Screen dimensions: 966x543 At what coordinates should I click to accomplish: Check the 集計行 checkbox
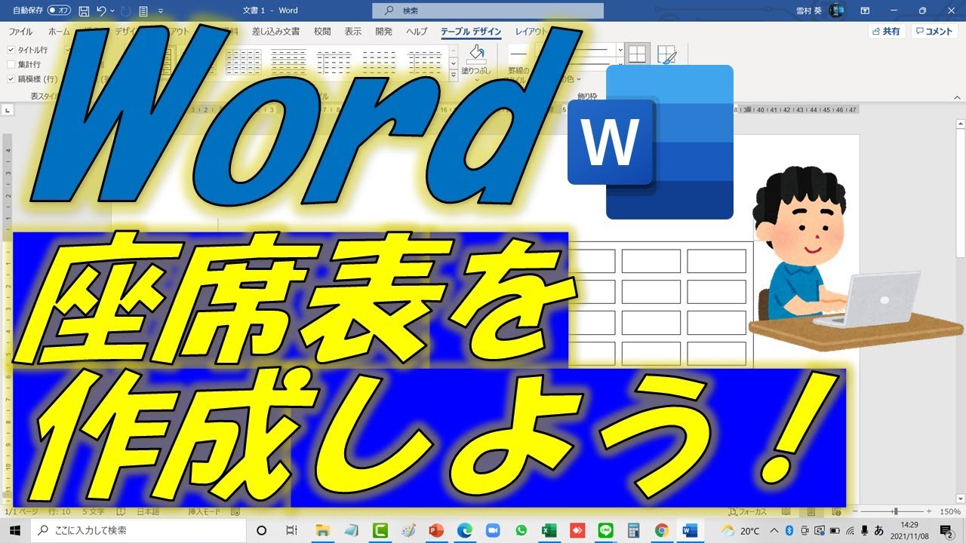click(11, 64)
